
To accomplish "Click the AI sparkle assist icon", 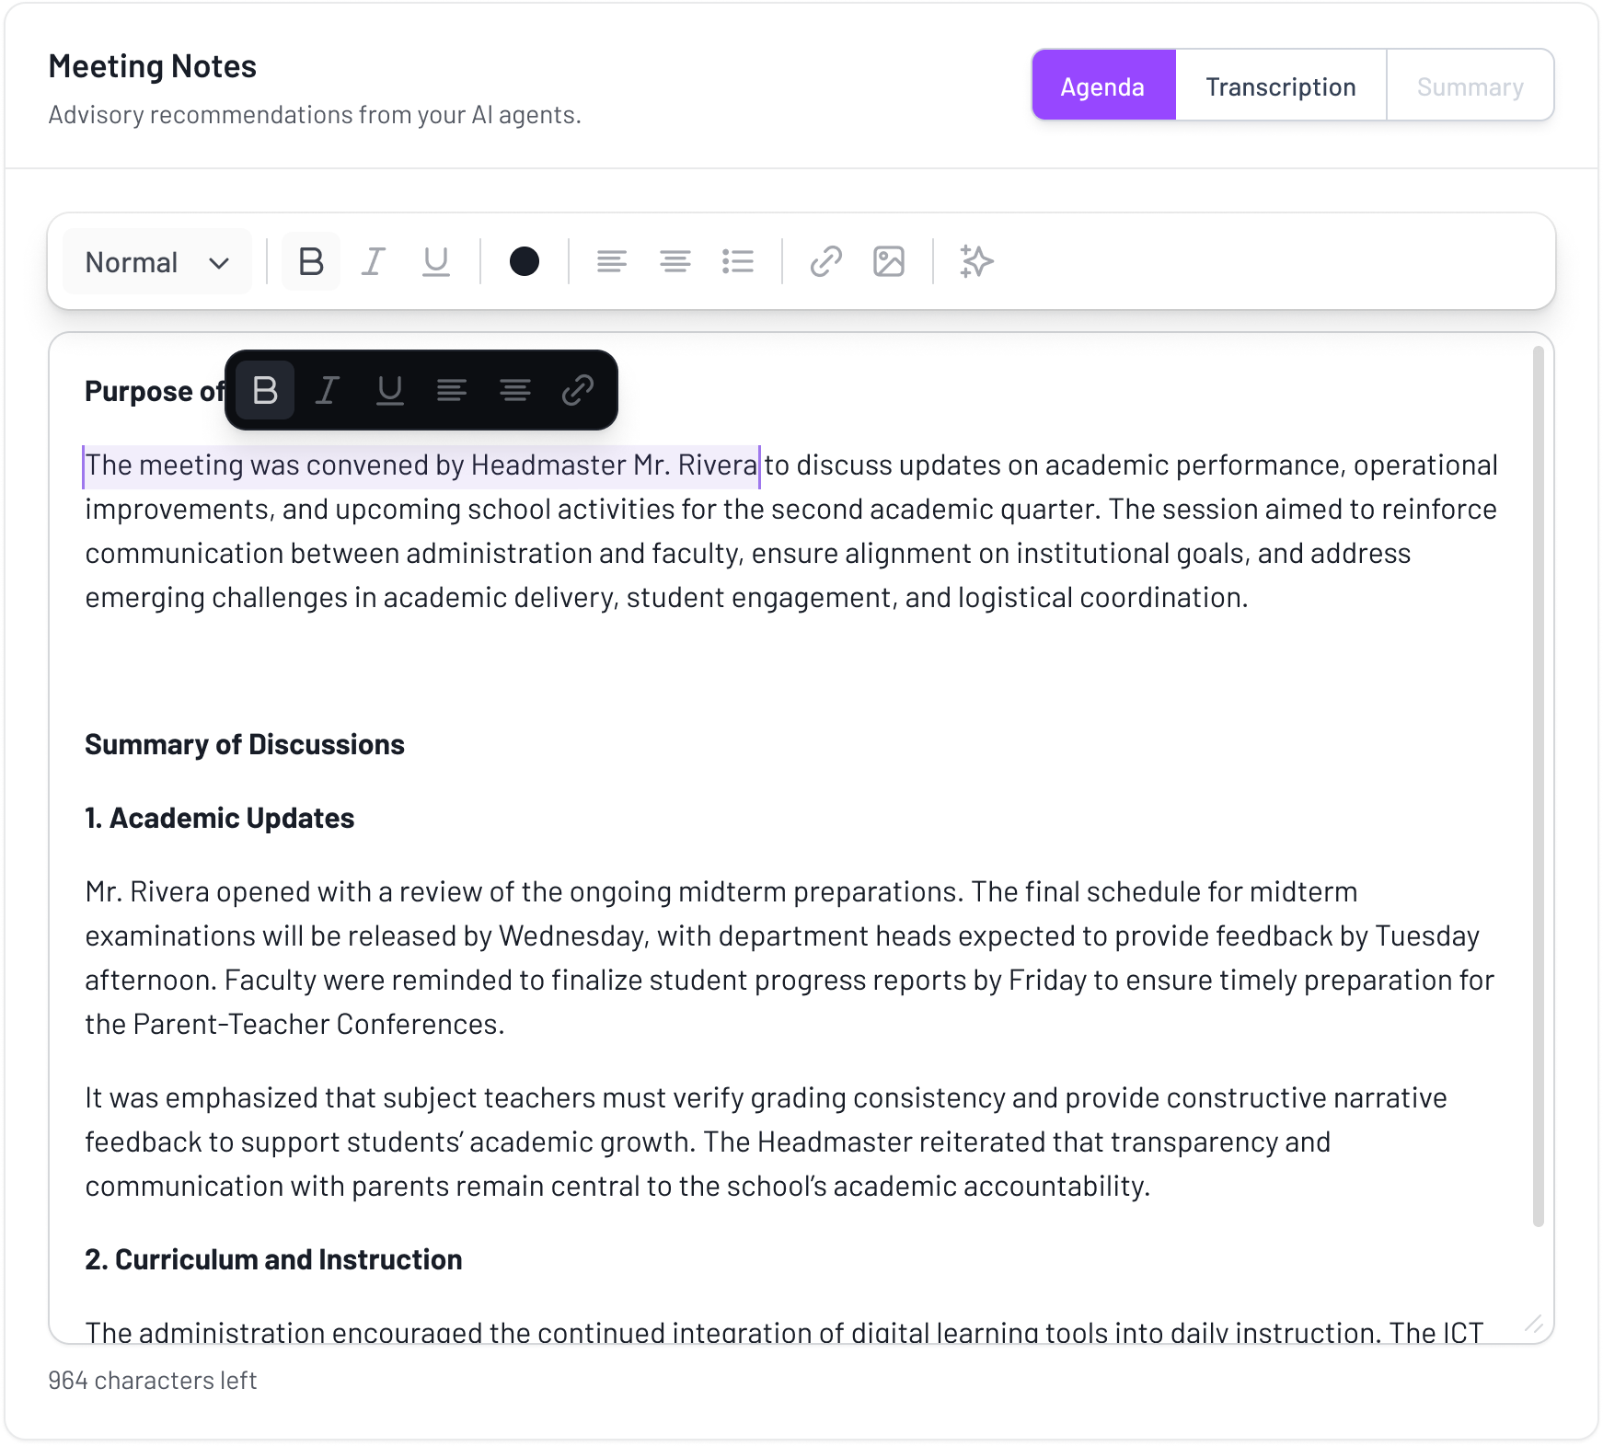I will coord(976,262).
